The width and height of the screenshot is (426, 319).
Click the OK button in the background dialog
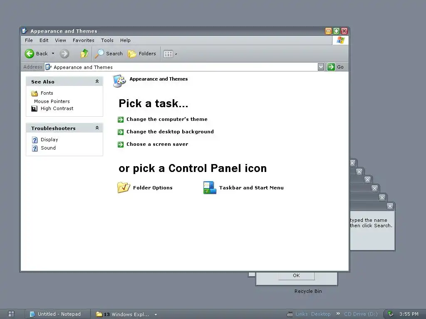pyautogui.click(x=296, y=276)
